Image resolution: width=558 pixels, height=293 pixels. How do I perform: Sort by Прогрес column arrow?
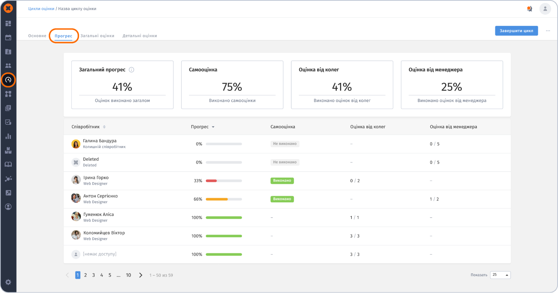tap(213, 127)
